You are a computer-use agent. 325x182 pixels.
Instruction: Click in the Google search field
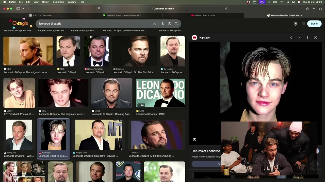pos(94,24)
